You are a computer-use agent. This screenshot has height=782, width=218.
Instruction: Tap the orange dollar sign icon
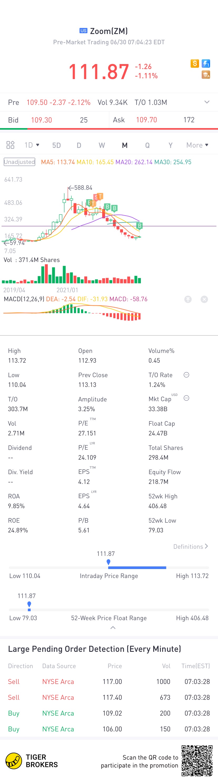point(195,64)
